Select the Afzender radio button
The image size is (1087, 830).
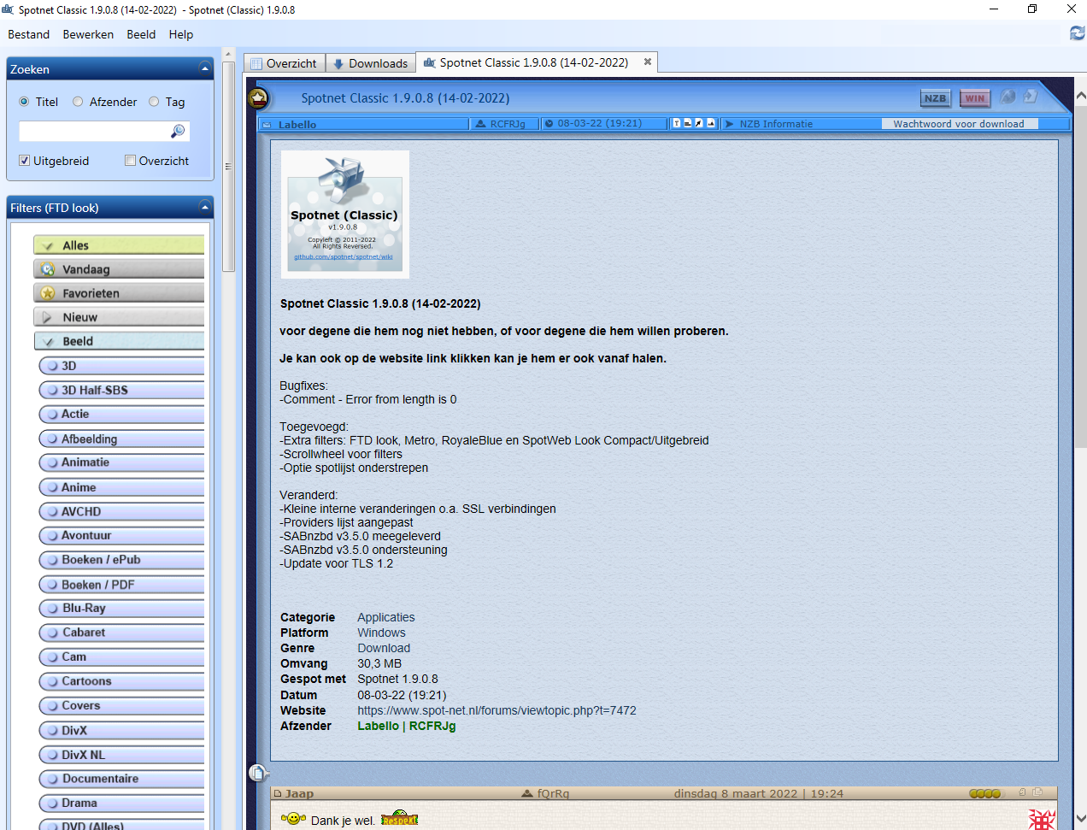click(78, 102)
